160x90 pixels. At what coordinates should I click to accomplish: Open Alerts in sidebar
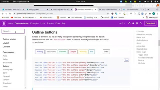point(5,56)
